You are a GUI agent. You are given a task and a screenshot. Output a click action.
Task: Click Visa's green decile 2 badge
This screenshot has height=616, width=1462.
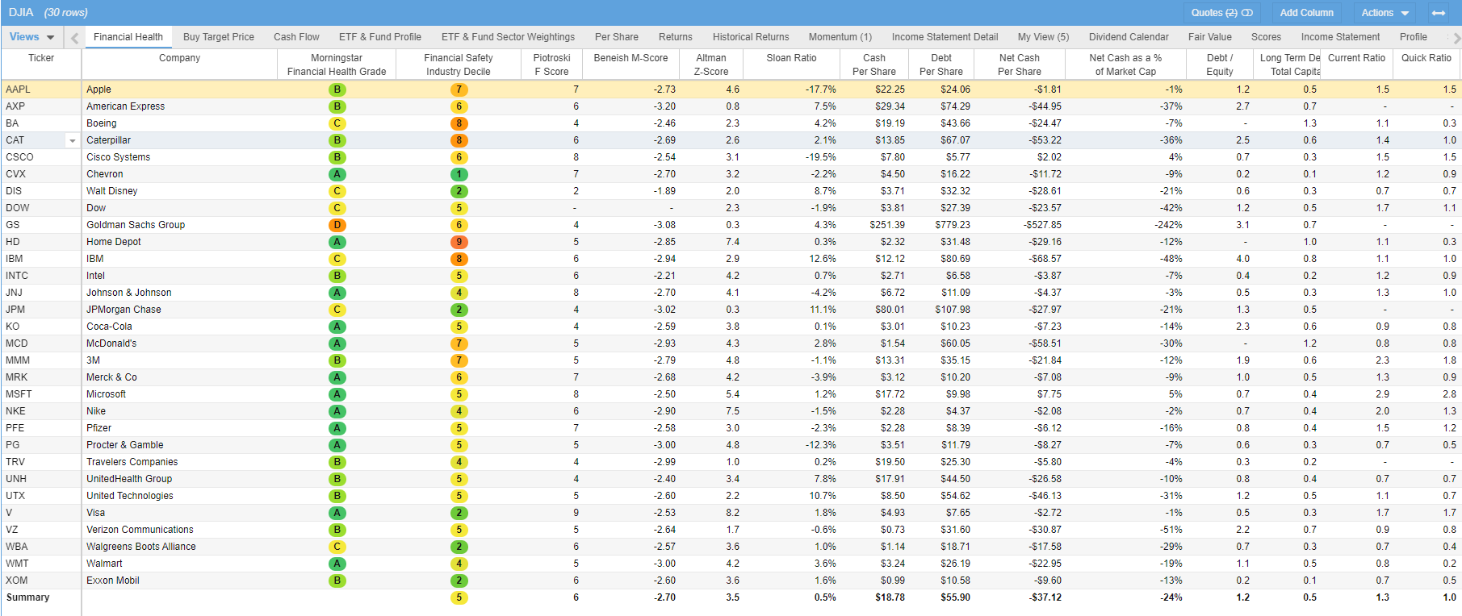[x=459, y=513]
